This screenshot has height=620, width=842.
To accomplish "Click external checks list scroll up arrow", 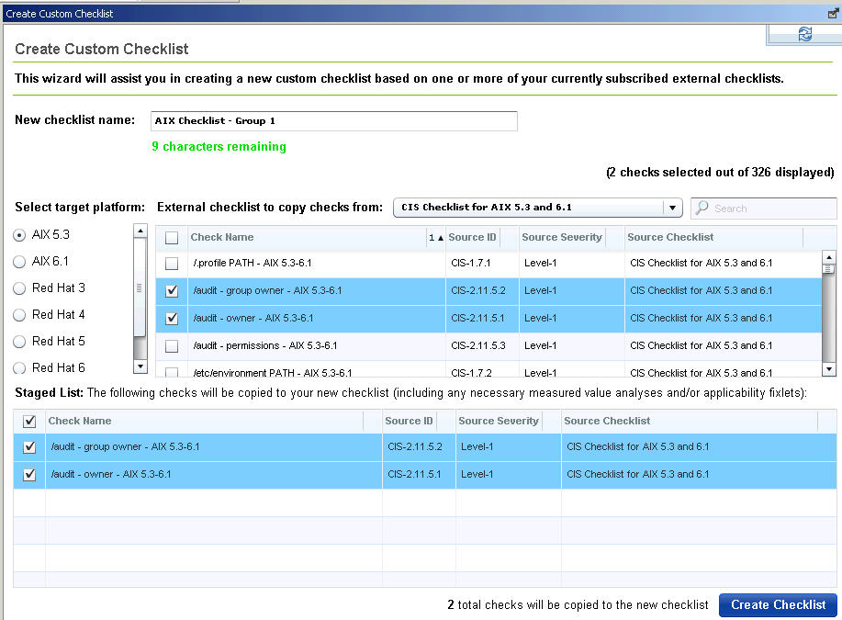I will pyautogui.click(x=829, y=257).
